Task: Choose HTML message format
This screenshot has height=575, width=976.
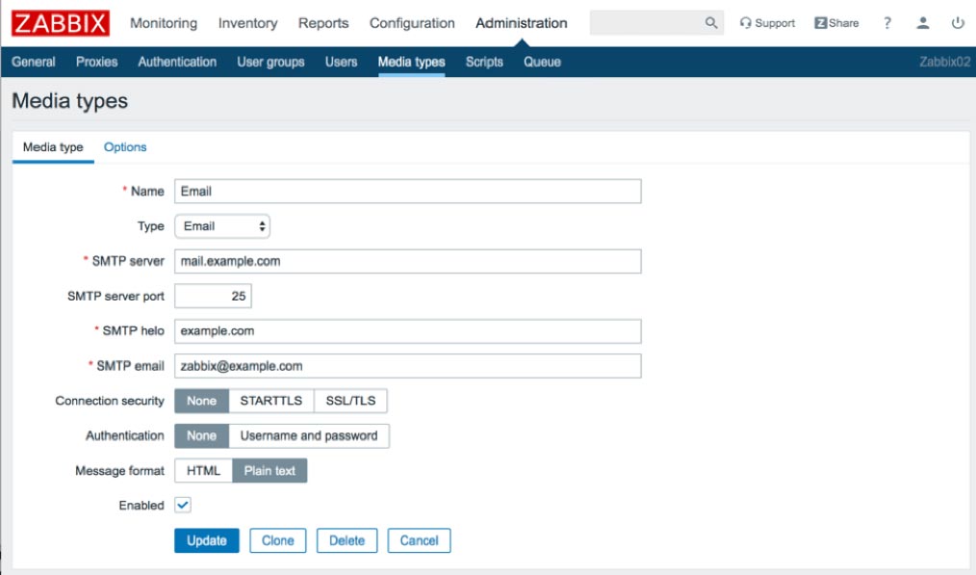Action: 203,470
